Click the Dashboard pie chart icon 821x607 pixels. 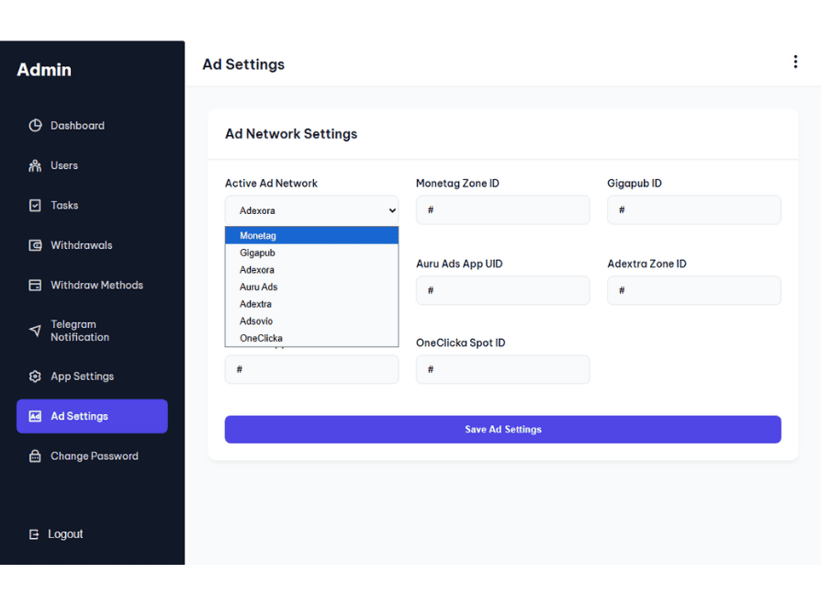(x=35, y=126)
